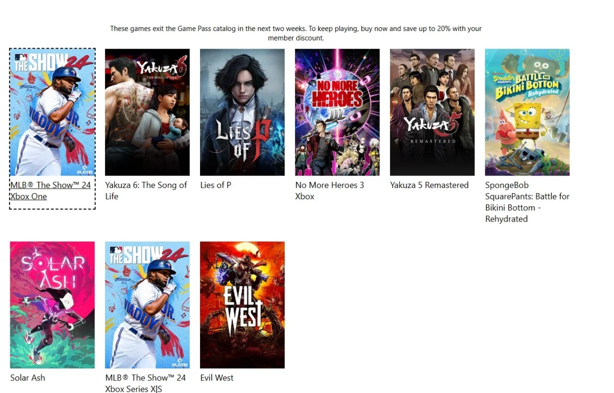Click the 'Lies of P' text title
Image resolution: width=614 pixels, height=393 pixels.
coord(216,185)
